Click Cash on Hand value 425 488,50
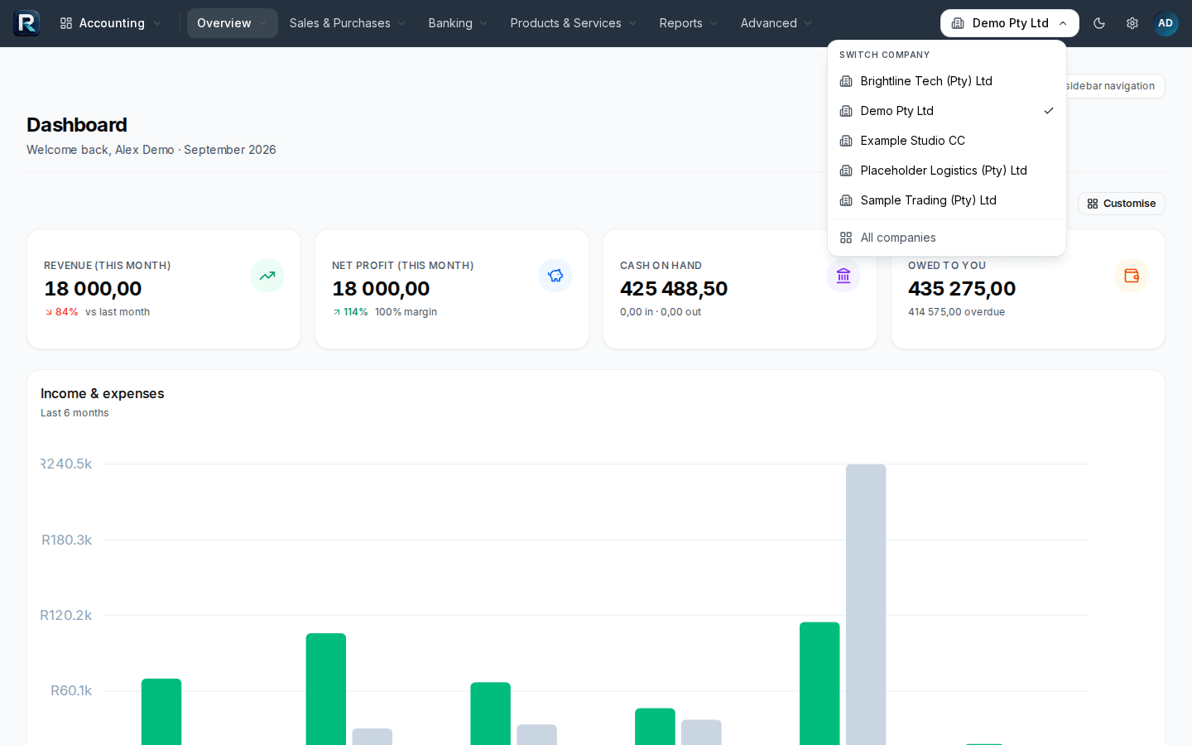The width and height of the screenshot is (1192, 745). [674, 289]
